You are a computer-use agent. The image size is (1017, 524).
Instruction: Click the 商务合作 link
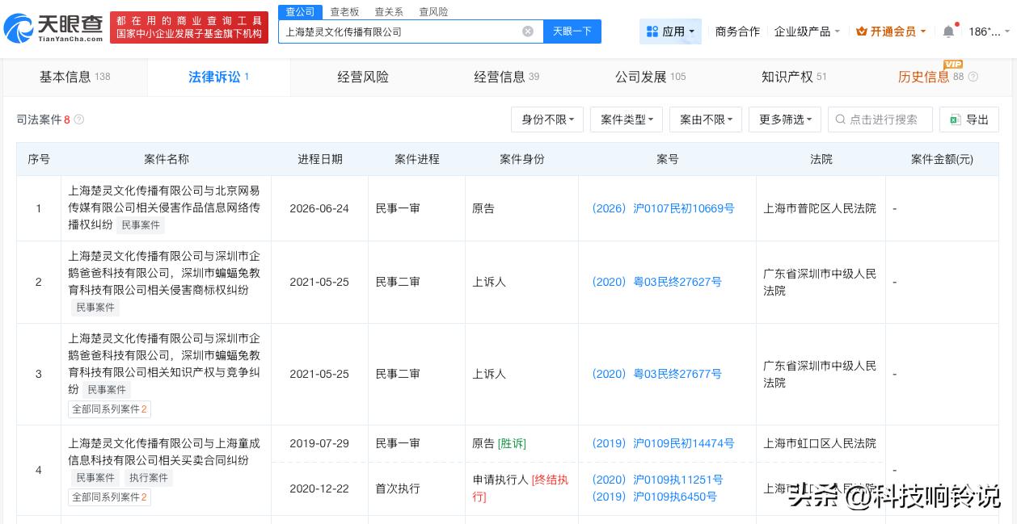point(737,31)
